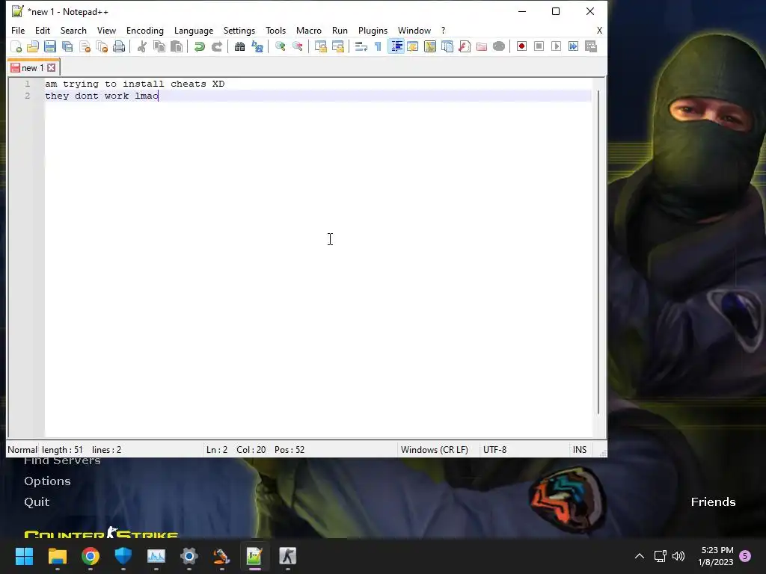Zoom in with the toolbar magnifier plus
766x574 pixels.
(280, 46)
